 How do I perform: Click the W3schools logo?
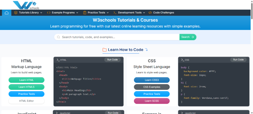click(26, 5)
